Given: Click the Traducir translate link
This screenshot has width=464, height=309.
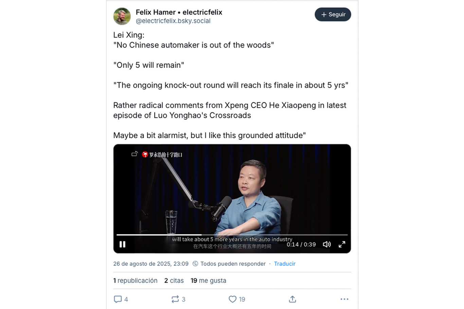Looking at the screenshot, I should [285, 264].
